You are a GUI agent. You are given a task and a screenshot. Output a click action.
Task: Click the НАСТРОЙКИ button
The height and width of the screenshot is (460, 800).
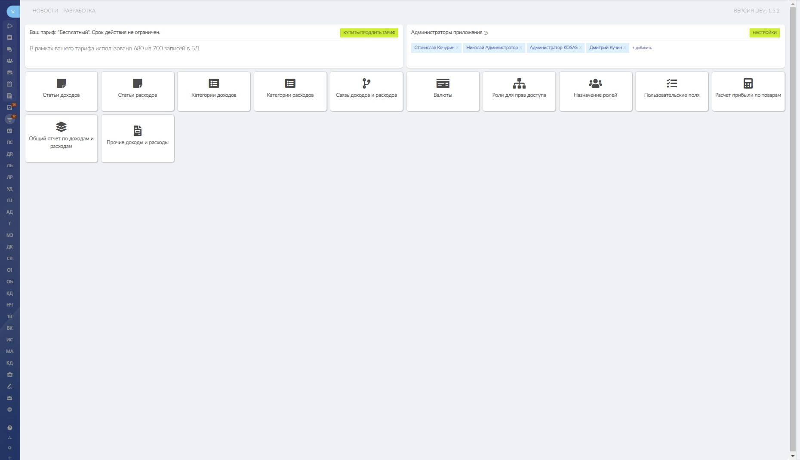tap(765, 33)
